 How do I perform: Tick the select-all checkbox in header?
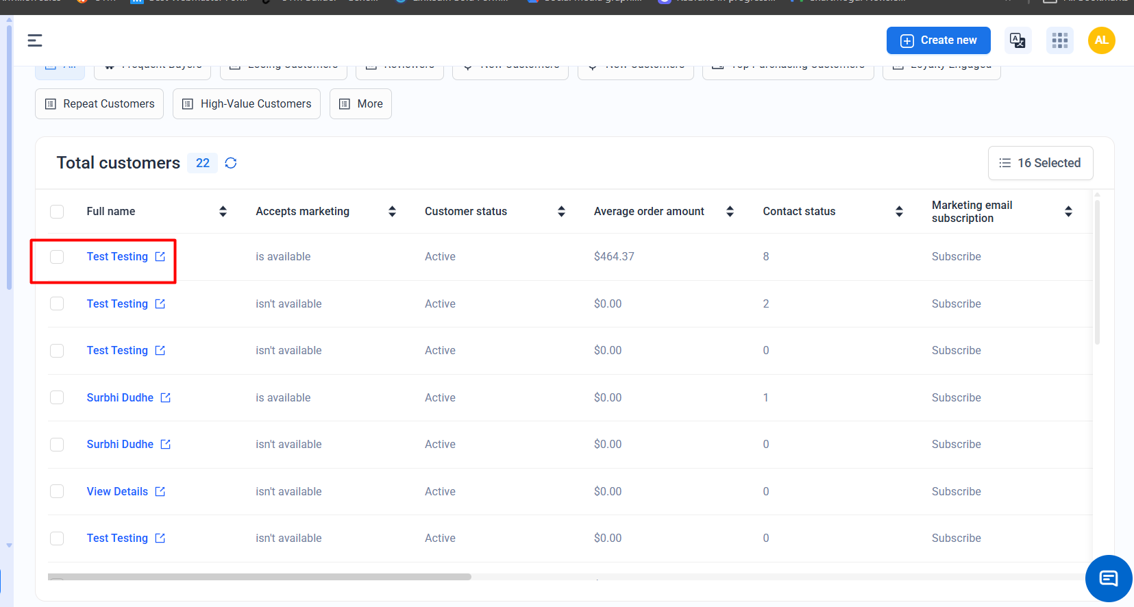pyautogui.click(x=57, y=212)
